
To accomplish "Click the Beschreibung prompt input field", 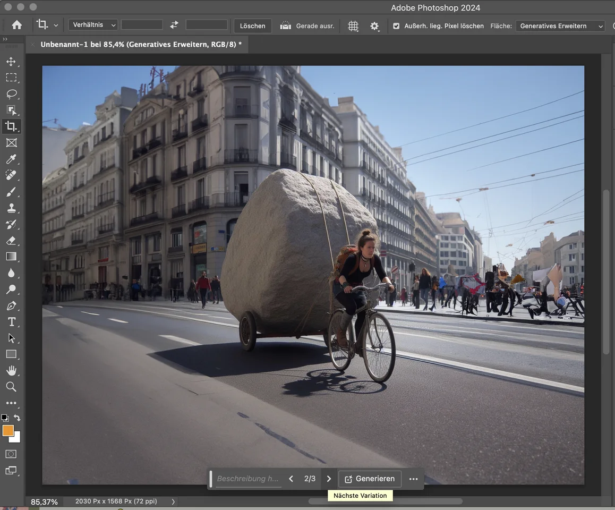I will pyautogui.click(x=247, y=479).
